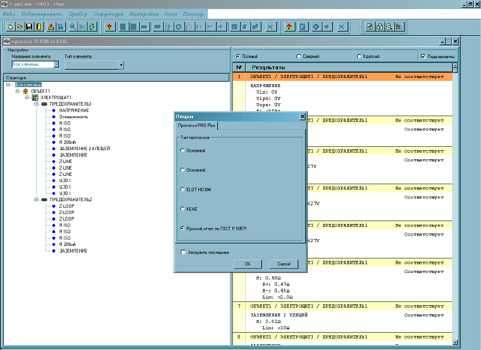481x350 pixels.
Task: Click the first X delete icon in structure toolbar
Action: (x=270, y=27)
